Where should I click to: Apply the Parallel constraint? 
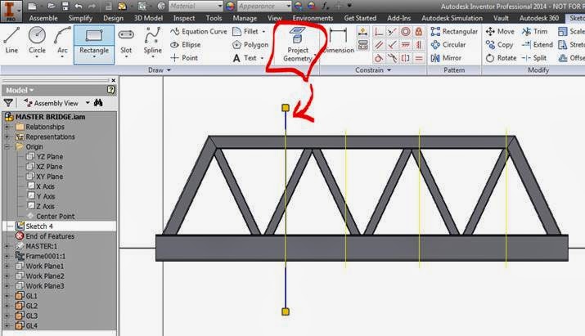click(x=379, y=45)
